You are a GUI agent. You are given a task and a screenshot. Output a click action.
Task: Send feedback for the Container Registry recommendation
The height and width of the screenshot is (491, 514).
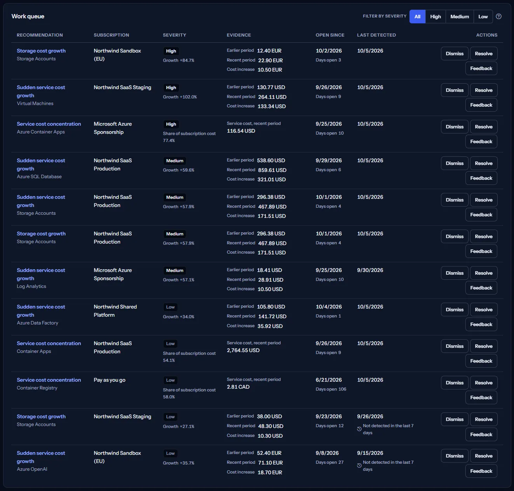click(x=481, y=398)
